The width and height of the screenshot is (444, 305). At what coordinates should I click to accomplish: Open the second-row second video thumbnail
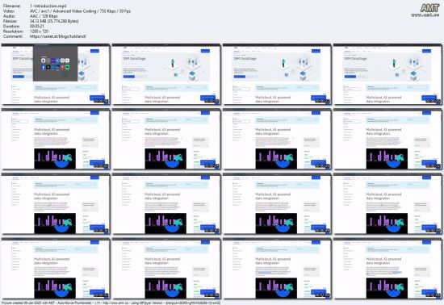click(166, 139)
